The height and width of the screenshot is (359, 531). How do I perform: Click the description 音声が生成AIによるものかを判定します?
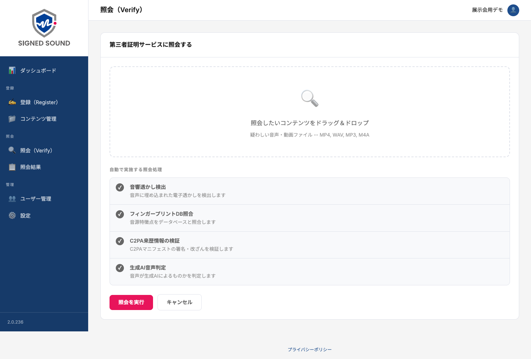click(173, 276)
